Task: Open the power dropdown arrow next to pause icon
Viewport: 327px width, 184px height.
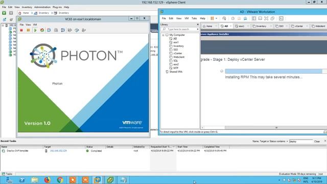Action: point(216,18)
